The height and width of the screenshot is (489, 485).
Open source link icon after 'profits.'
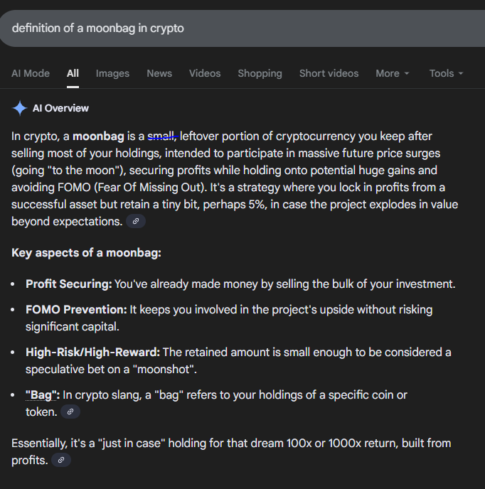[x=61, y=460]
